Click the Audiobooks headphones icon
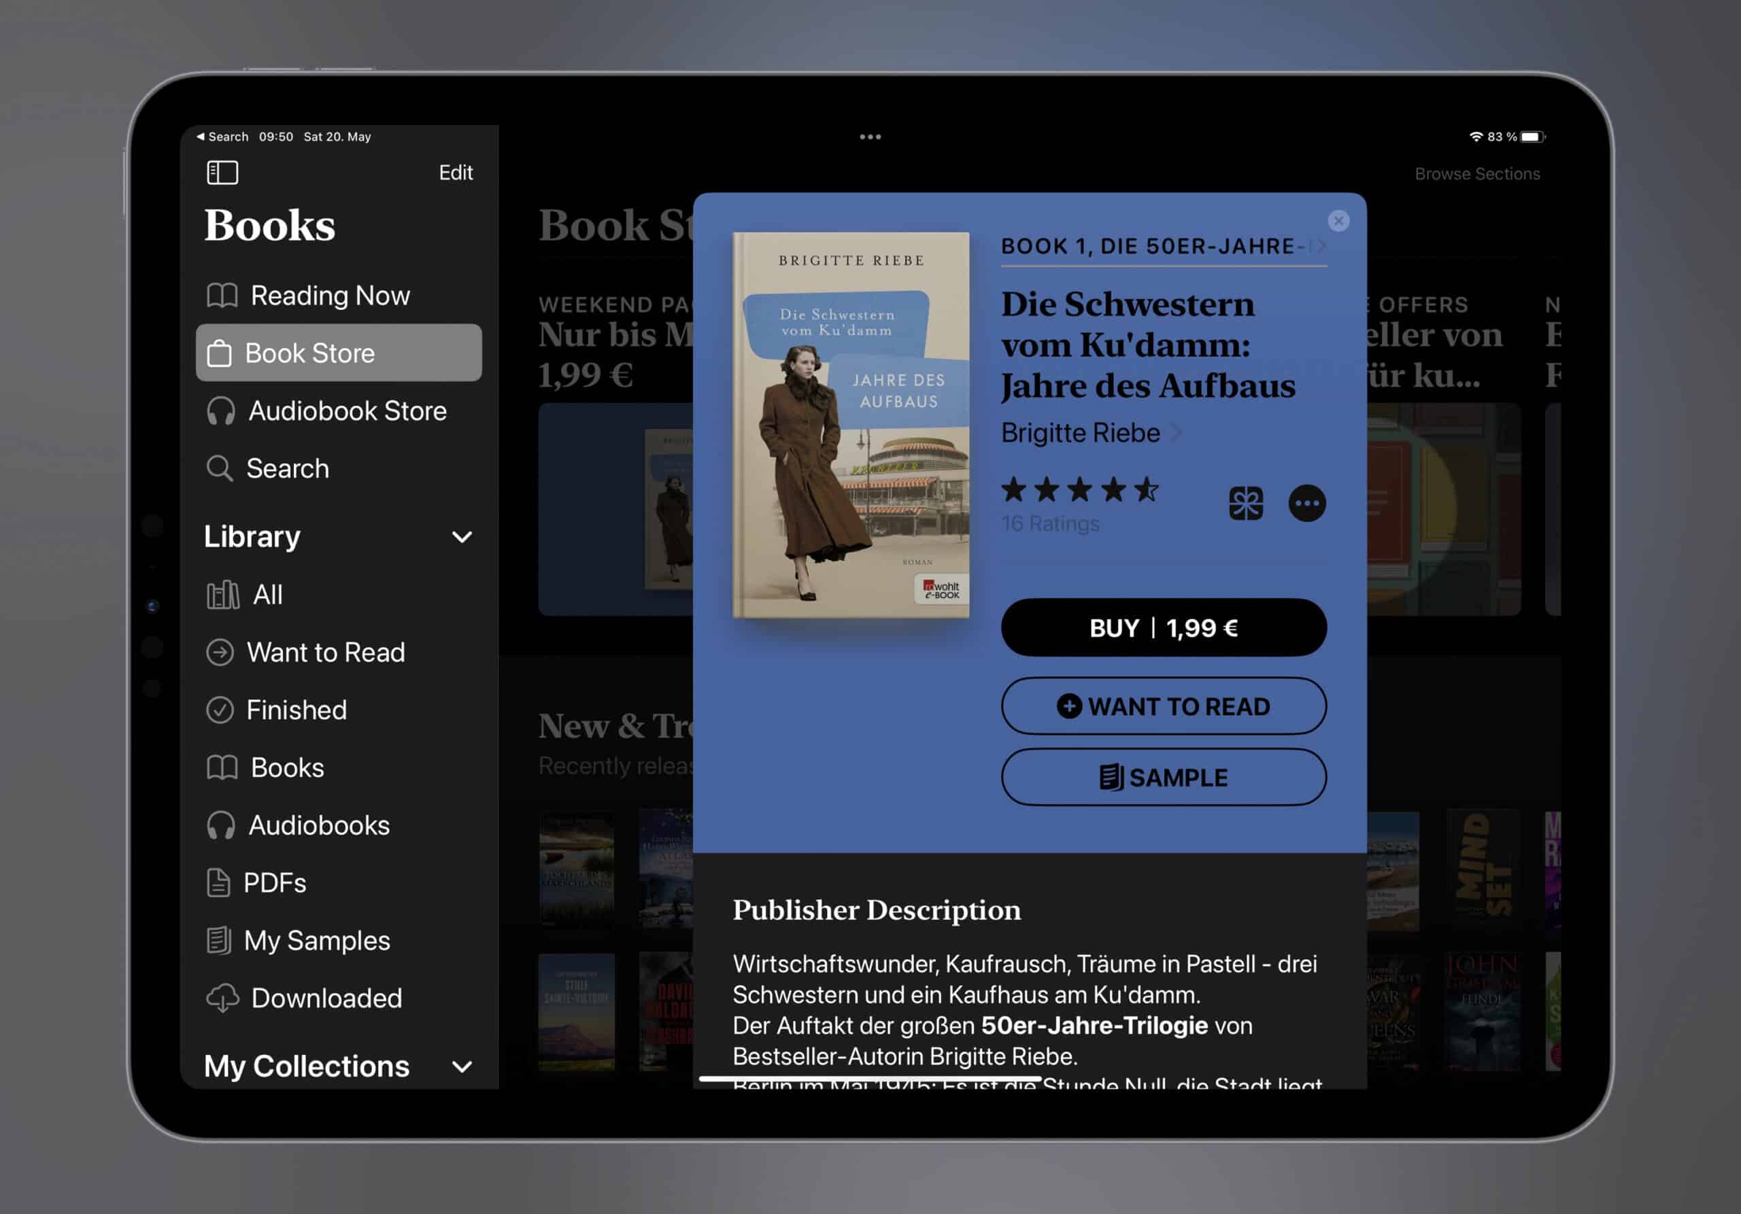 (220, 825)
